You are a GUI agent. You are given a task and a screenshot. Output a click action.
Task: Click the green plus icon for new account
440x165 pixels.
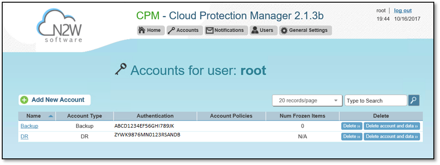click(x=24, y=100)
